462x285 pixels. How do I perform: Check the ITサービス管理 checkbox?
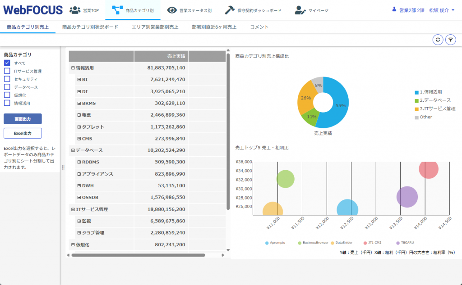point(7,71)
